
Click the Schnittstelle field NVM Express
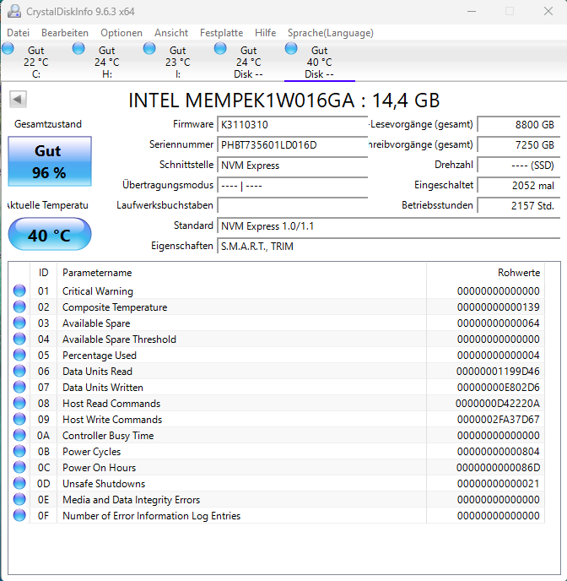[x=293, y=166]
